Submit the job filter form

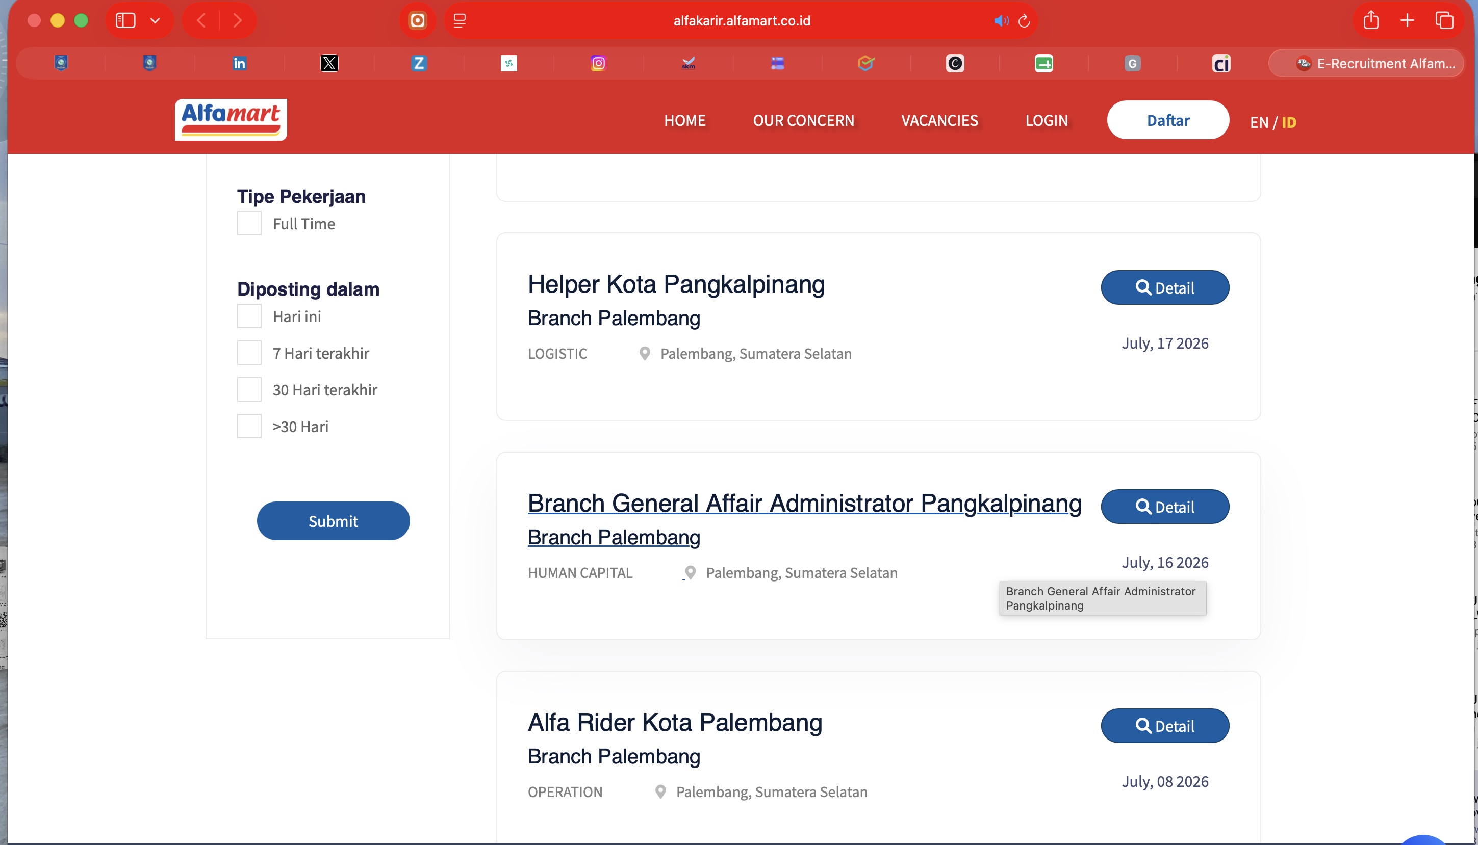tap(334, 520)
